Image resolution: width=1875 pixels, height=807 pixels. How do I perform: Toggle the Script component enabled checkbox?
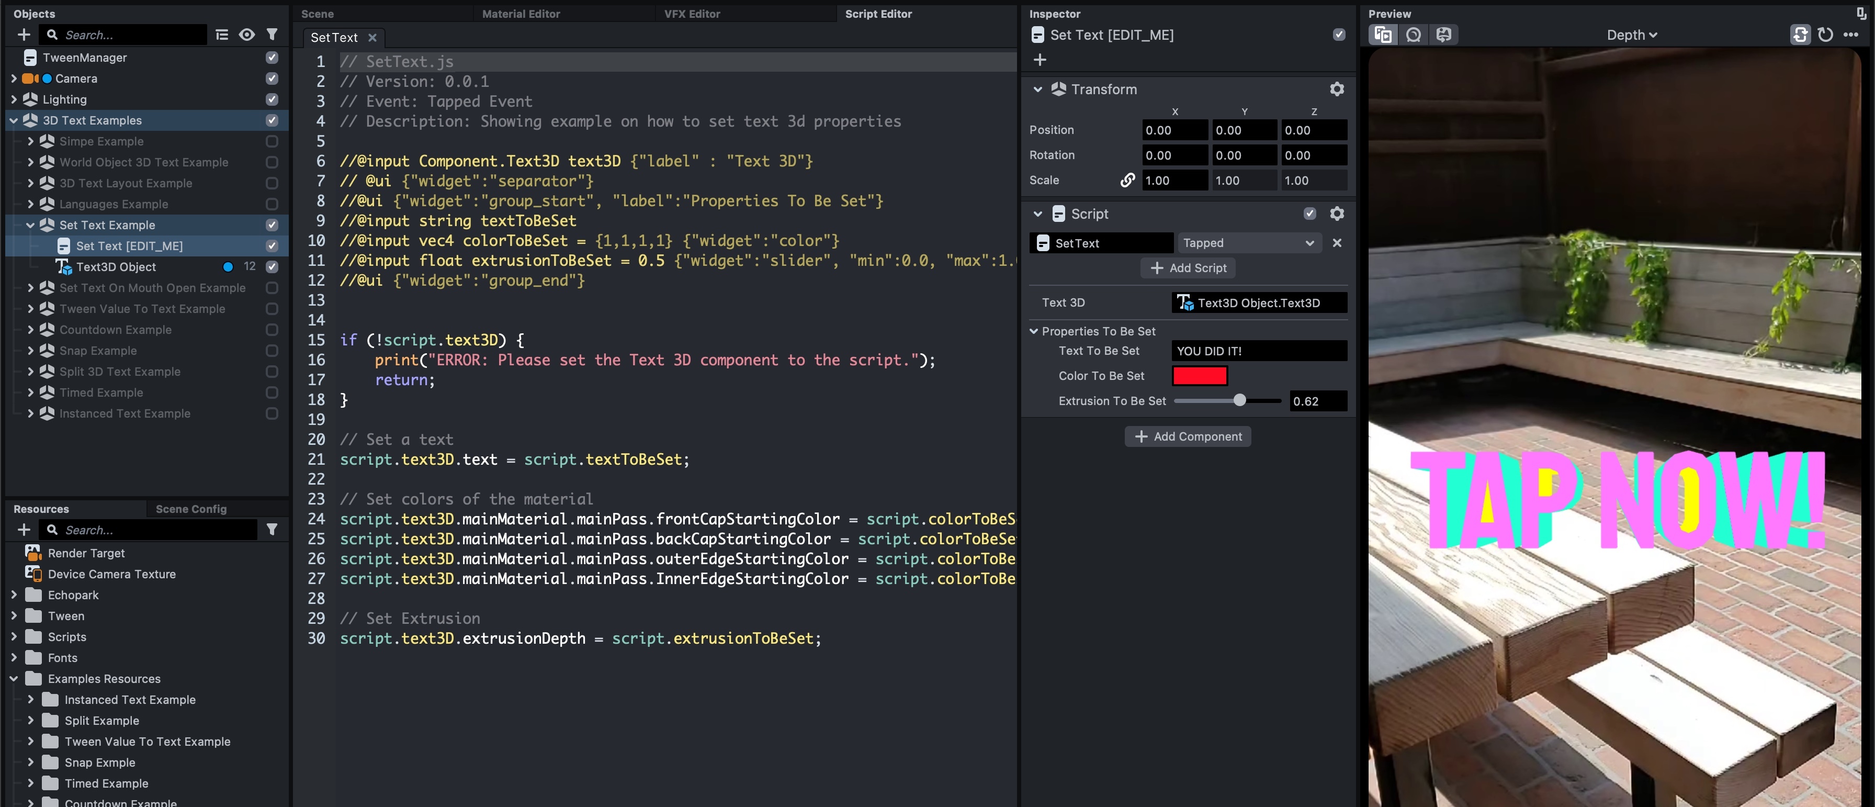pos(1309,214)
